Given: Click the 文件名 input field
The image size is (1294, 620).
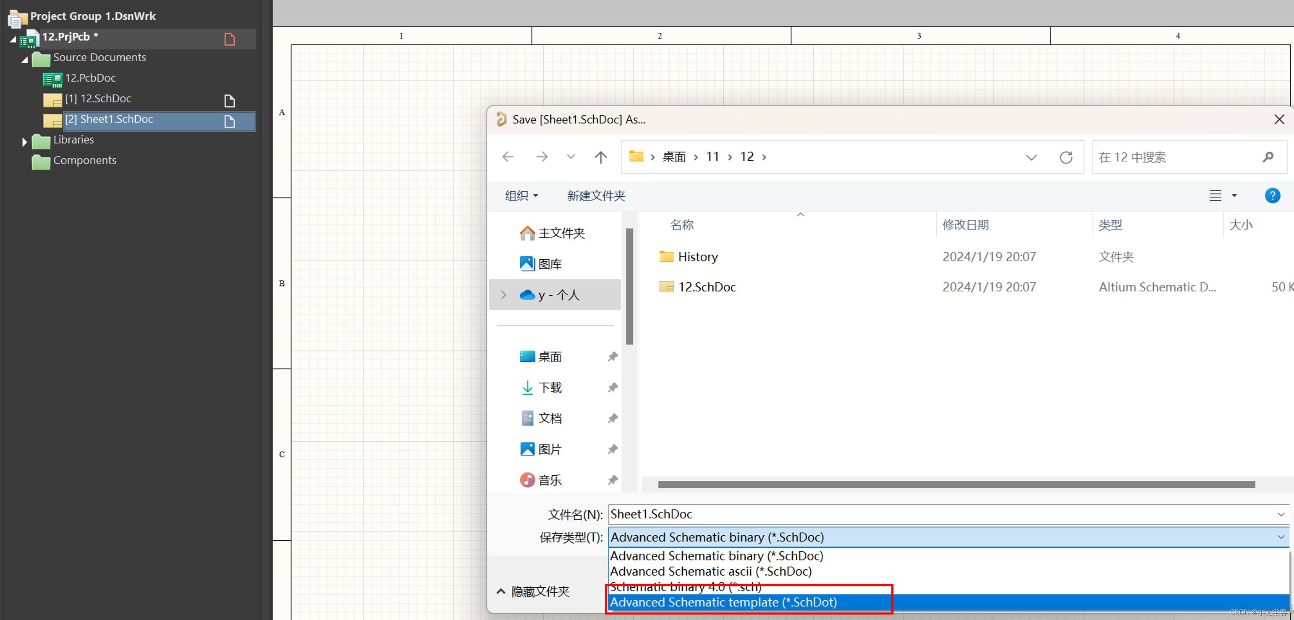Looking at the screenshot, I should pos(939,514).
